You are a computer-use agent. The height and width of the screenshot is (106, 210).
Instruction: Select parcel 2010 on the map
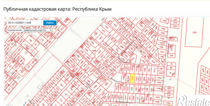[140, 79]
